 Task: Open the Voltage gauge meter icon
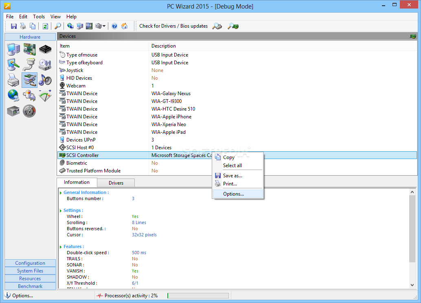(x=45, y=96)
